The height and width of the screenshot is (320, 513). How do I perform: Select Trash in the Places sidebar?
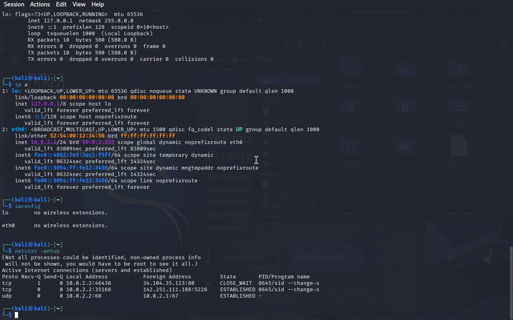[279, 111]
